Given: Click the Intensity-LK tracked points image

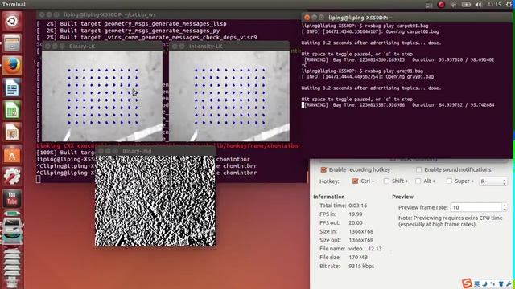Looking at the screenshot, I should (x=229, y=96).
